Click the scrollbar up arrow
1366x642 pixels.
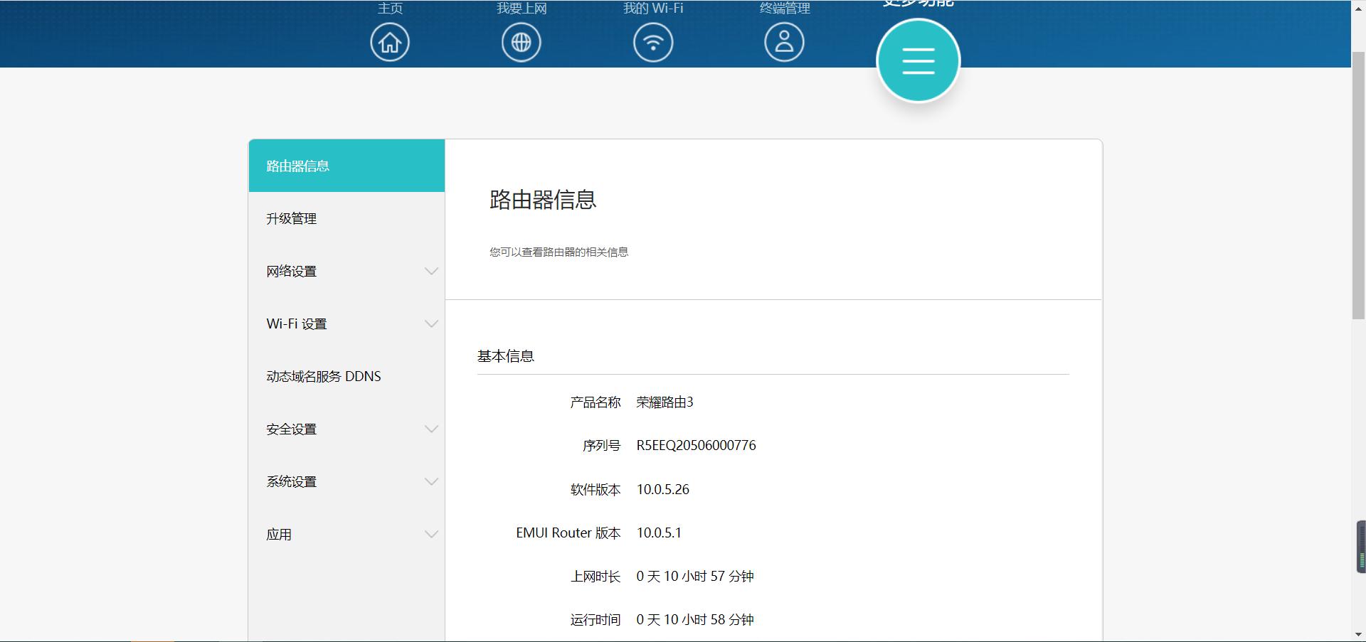point(1360,7)
